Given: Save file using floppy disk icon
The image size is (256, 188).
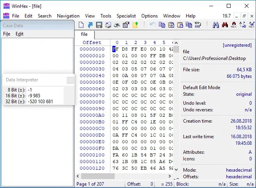Looking at the screenshot, I should (99, 25).
